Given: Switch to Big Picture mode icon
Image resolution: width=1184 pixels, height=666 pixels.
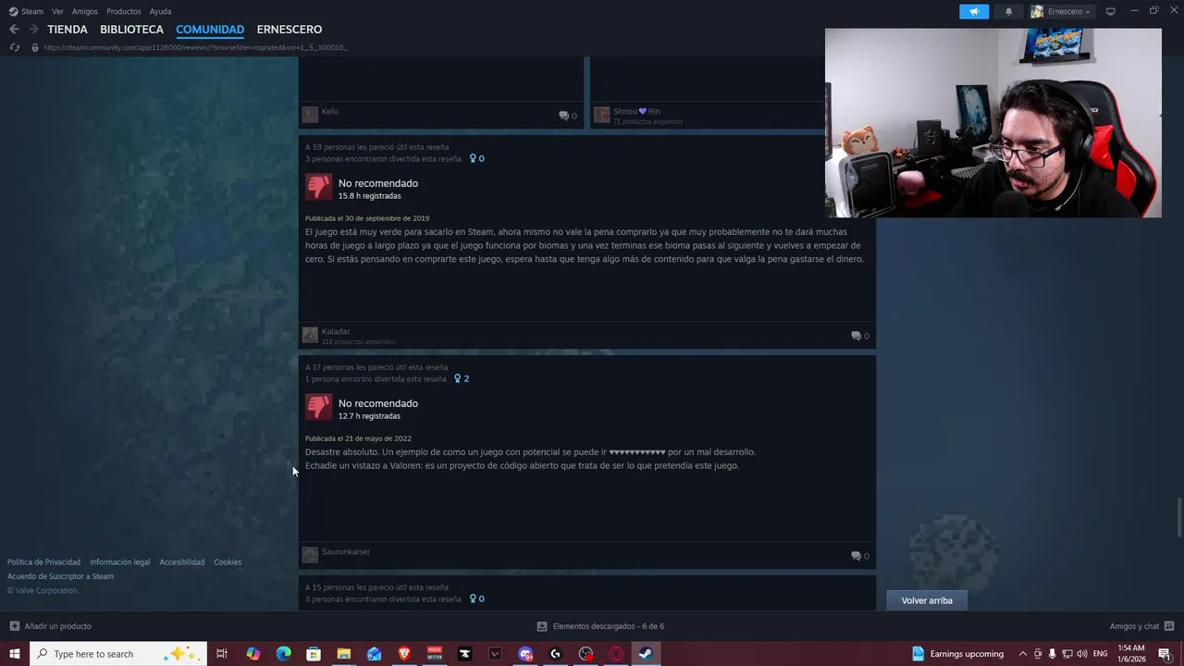Looking at the screenshot, I should tap(1110, 11).
